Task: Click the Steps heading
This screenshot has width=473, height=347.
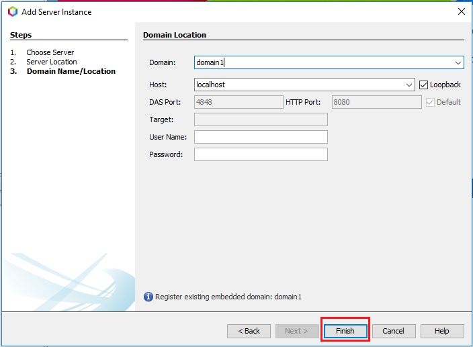Action: coord(21,36)
